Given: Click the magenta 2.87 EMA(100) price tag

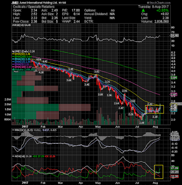Looking at the screenshot, I should coord(173,94).
